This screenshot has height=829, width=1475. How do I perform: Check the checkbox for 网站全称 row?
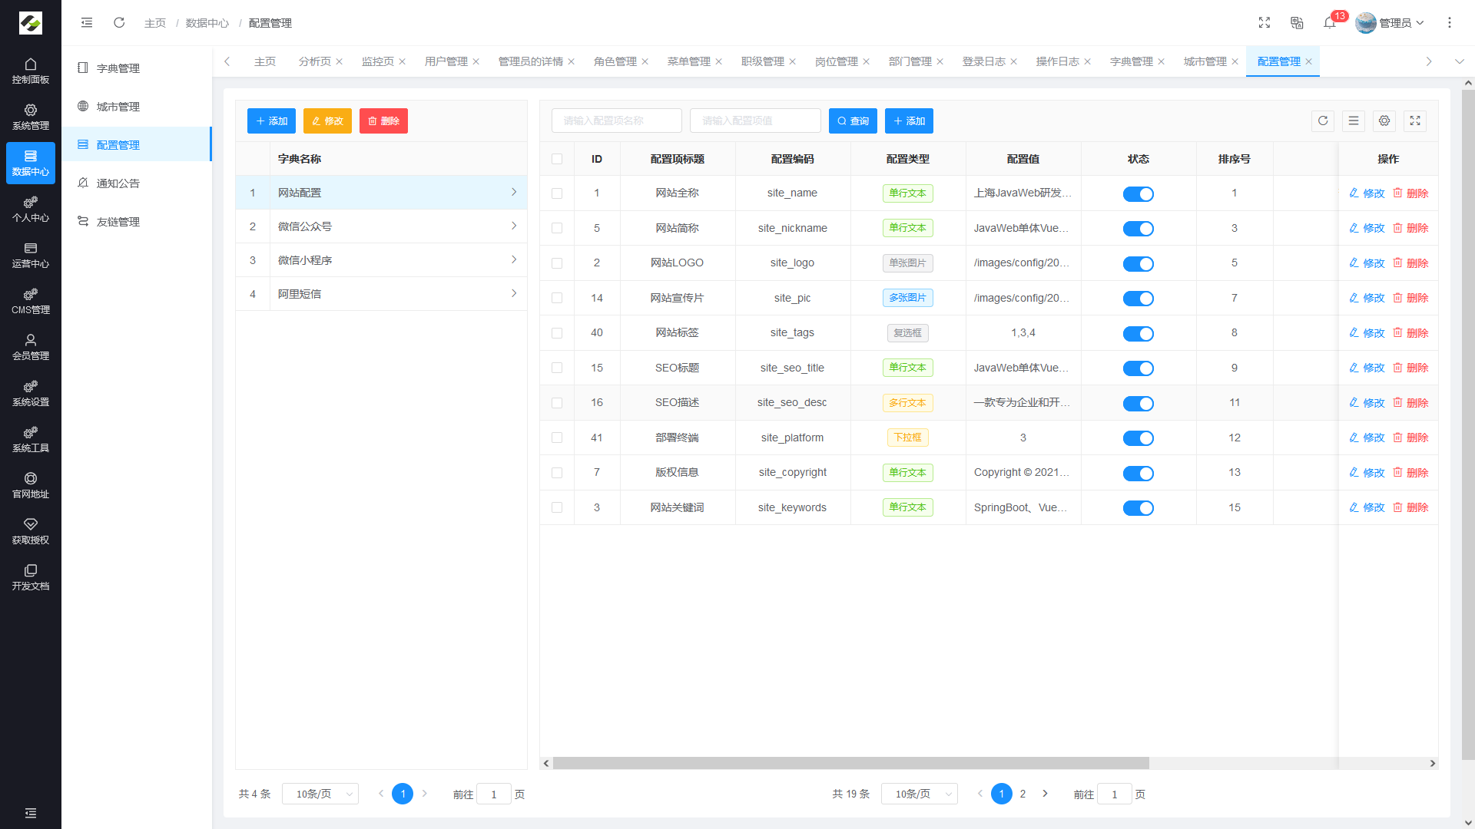point(557,193)
